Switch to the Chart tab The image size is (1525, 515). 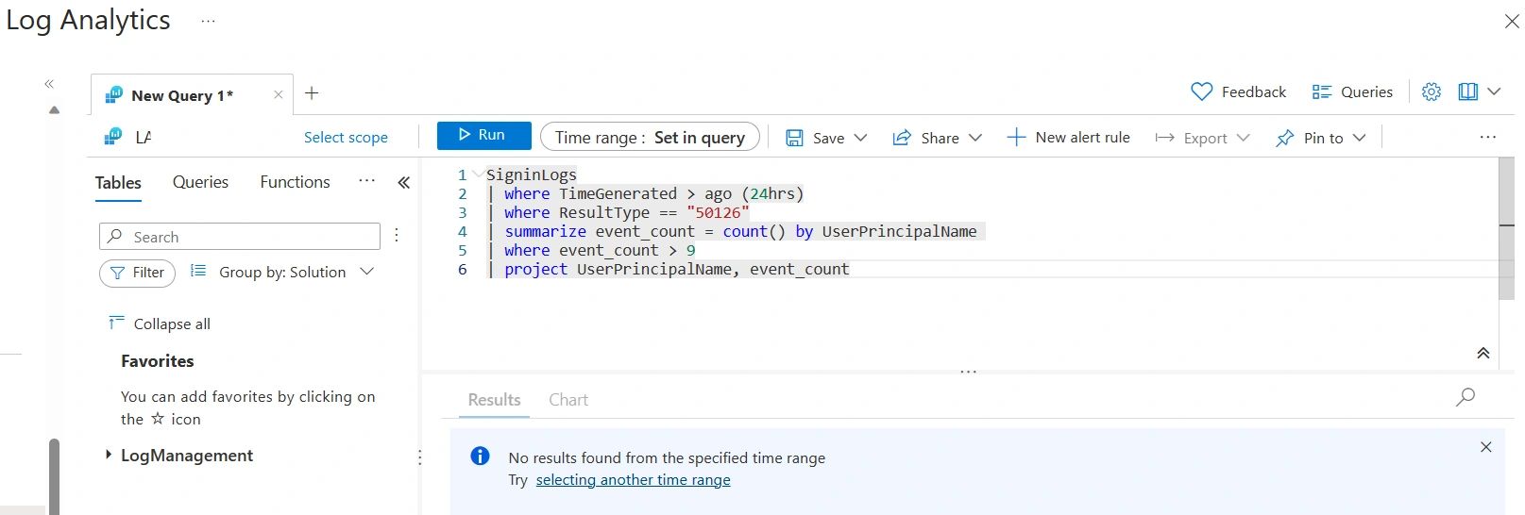(568, 400)
